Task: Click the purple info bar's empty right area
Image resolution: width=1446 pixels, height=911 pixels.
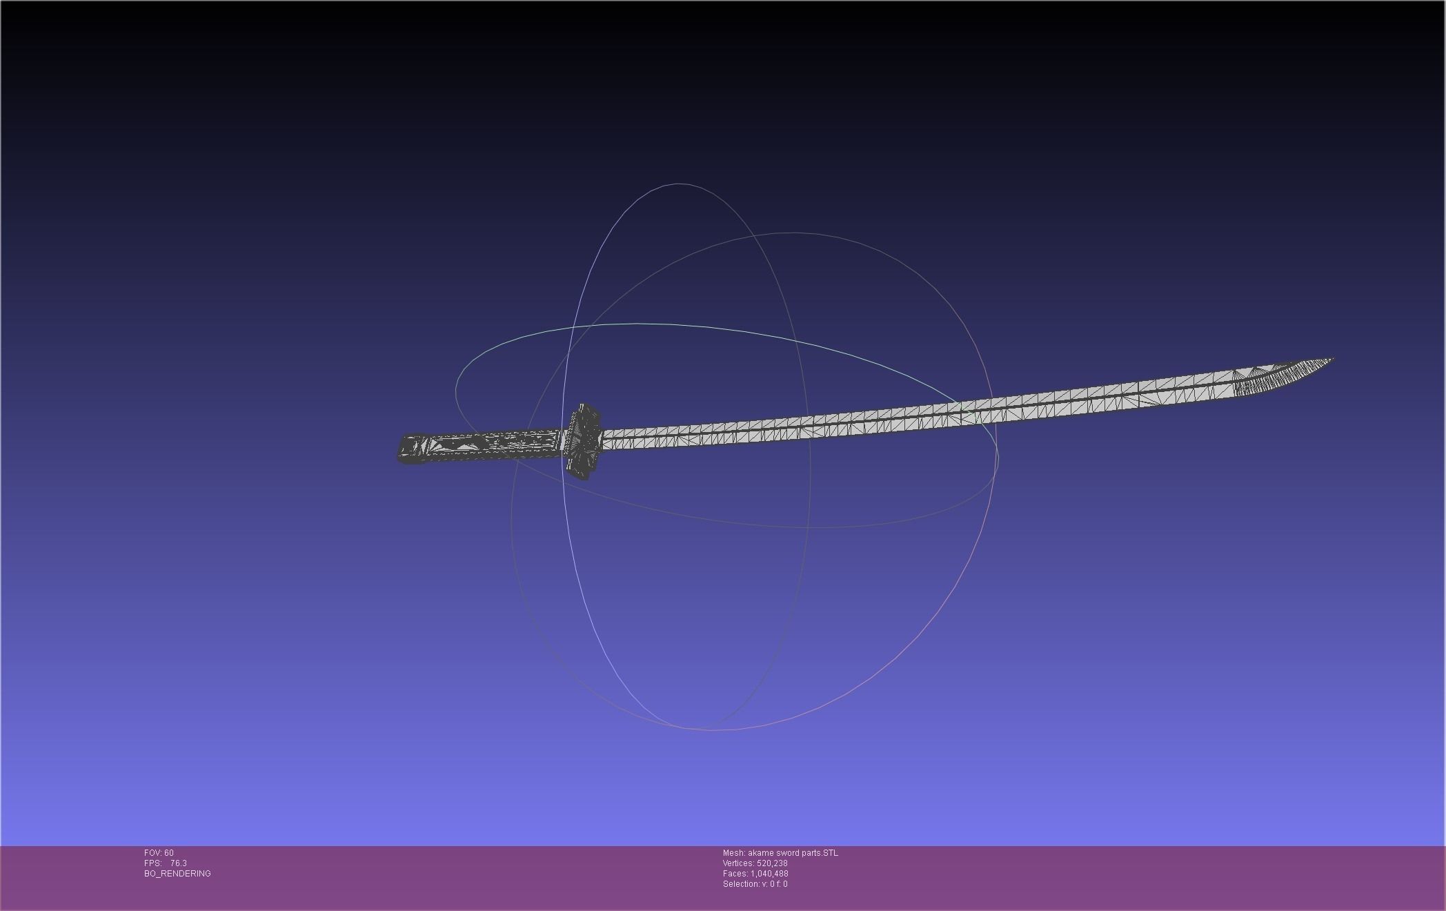Action: [x=1173, y=876]
